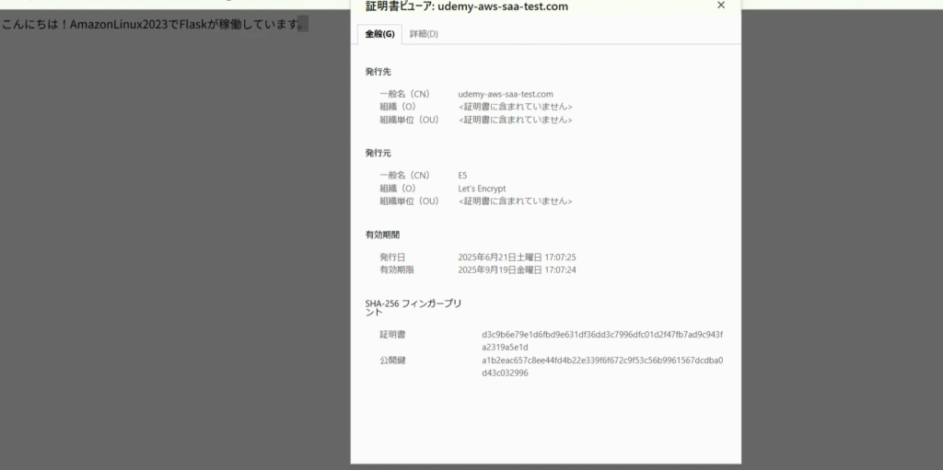Viewport: 943px width, 470px height.
Task: Switch to the 詳細(D) tab
Action: click(424, 34)
